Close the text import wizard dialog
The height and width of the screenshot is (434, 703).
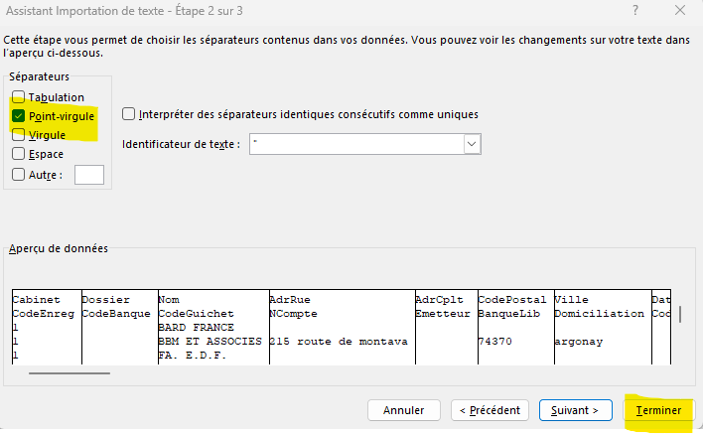678,11
